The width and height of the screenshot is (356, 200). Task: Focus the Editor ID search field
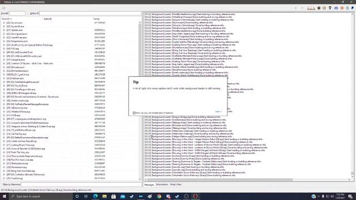(90, 13)
